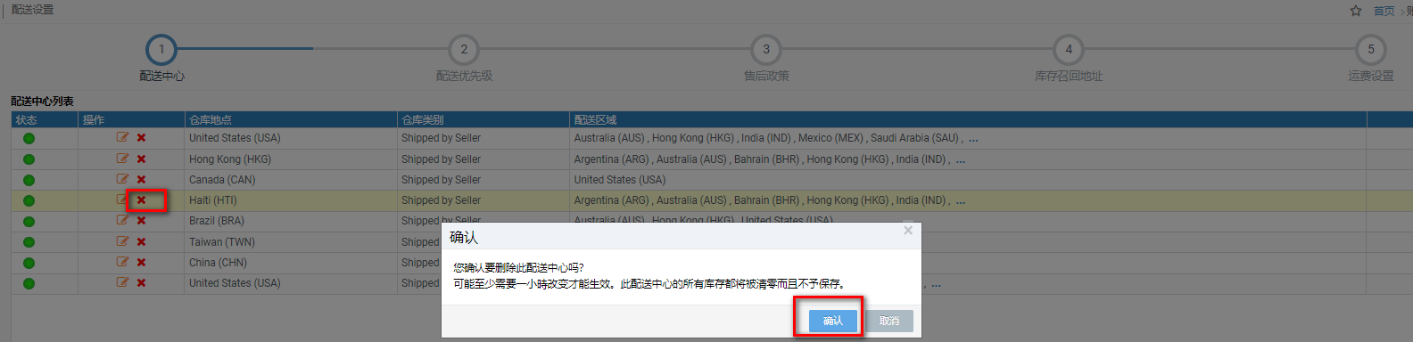Delete the Taiwan (TWN) warehouse row
The height and width of the screenshot is (342, 1413).
click(x=141, y=241)
